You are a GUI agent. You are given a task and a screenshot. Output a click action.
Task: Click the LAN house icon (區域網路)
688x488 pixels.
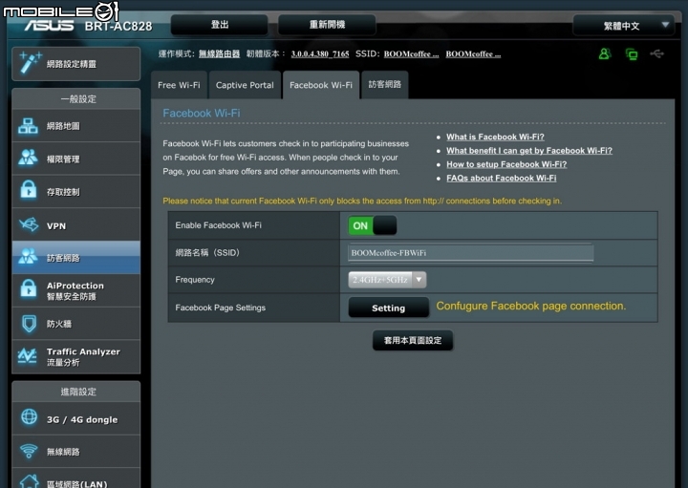pos(29,481)
